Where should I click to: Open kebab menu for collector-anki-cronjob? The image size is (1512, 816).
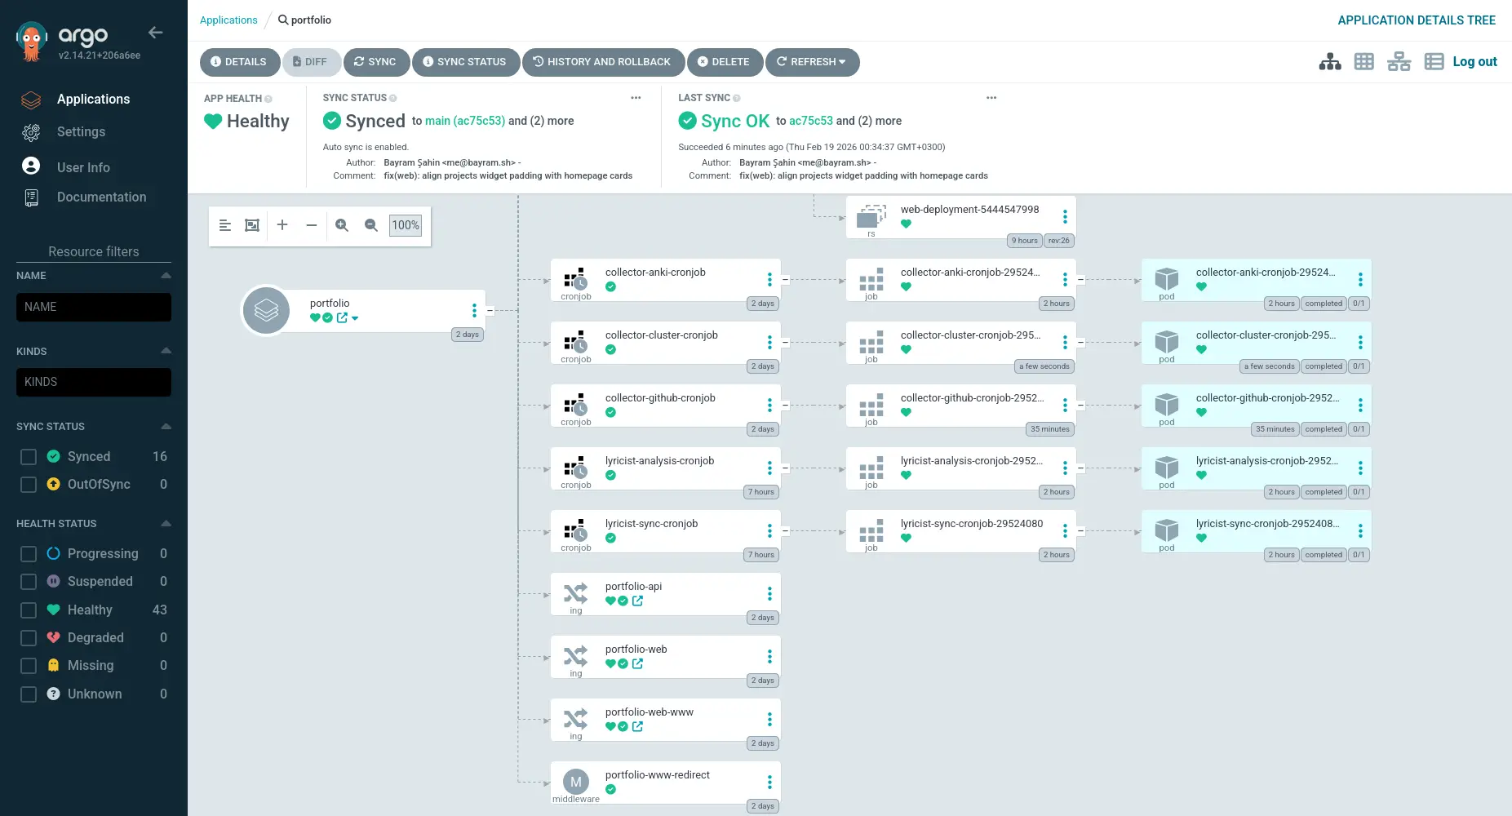(769, 280)
